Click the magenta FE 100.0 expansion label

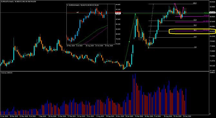(x=206, y=21)
